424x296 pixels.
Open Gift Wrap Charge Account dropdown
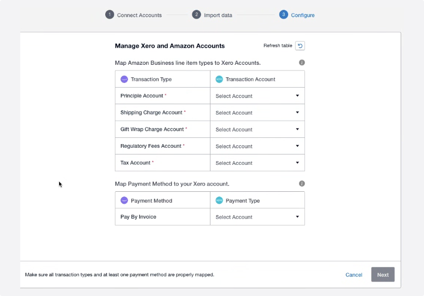(257, 130)
